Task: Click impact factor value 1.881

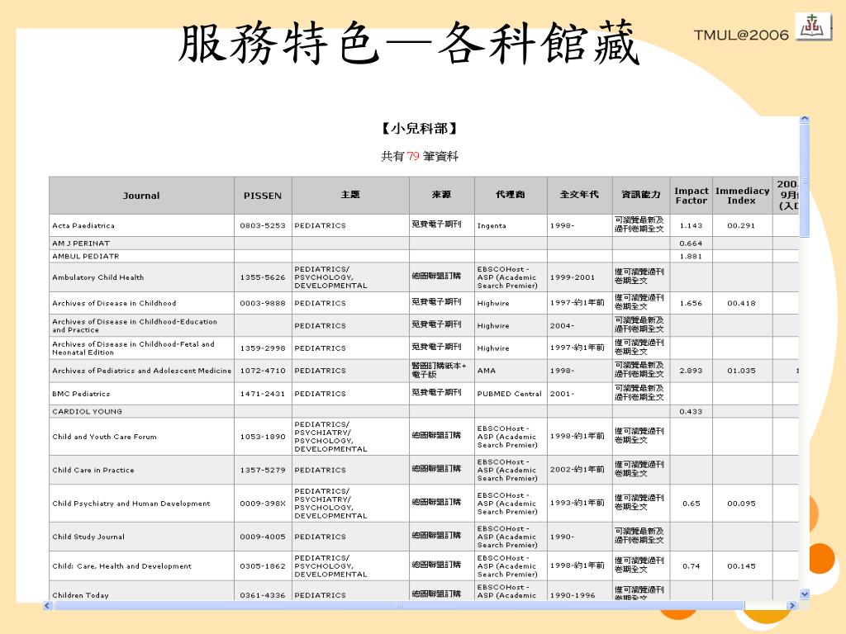Action: (692, 256)
